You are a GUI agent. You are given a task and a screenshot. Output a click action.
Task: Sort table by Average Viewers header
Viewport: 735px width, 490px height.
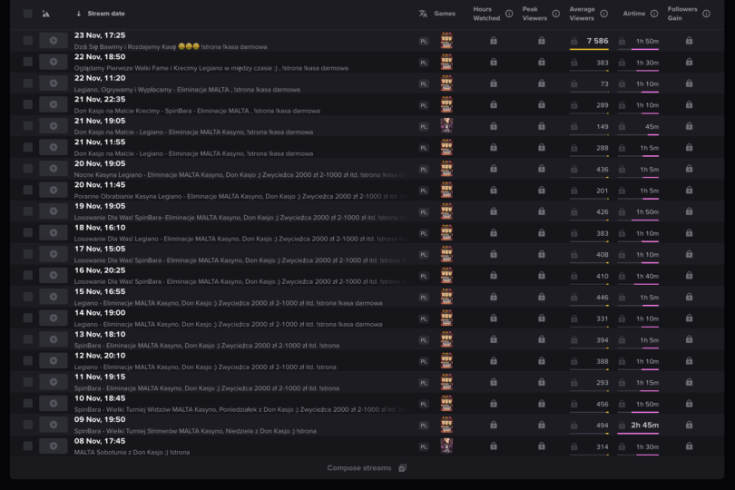click(582, 14)
